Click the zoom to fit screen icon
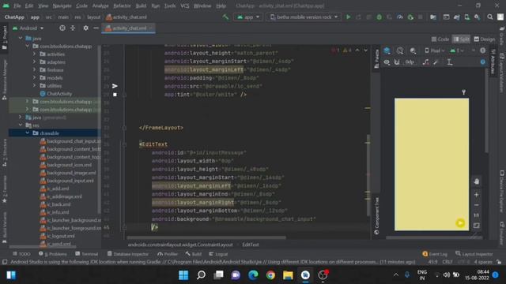Image resolution: width=506 pixels, height=284 pixels. 476,226
